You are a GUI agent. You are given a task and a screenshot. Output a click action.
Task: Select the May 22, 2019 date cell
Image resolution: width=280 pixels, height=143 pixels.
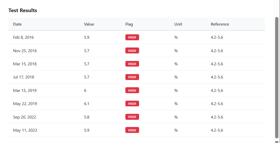(25, 104)
